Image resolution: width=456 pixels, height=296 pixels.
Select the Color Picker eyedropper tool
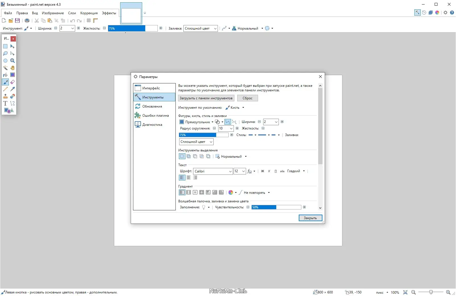click(13, 89)
